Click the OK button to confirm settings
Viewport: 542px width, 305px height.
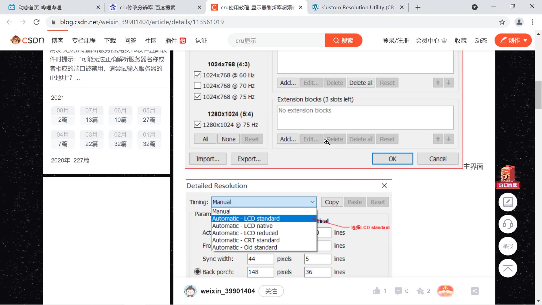coord(392,159)
